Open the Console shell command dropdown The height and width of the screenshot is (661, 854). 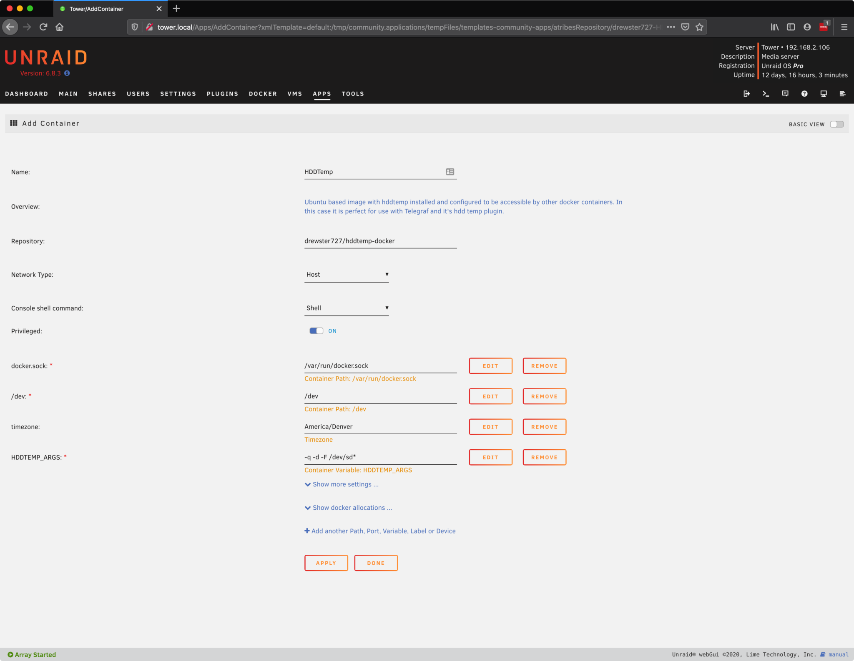click(346, 308)
